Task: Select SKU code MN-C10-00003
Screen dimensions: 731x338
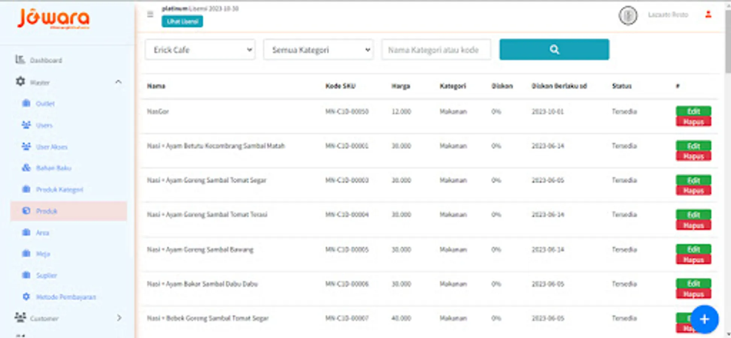Action: [347, 180]
